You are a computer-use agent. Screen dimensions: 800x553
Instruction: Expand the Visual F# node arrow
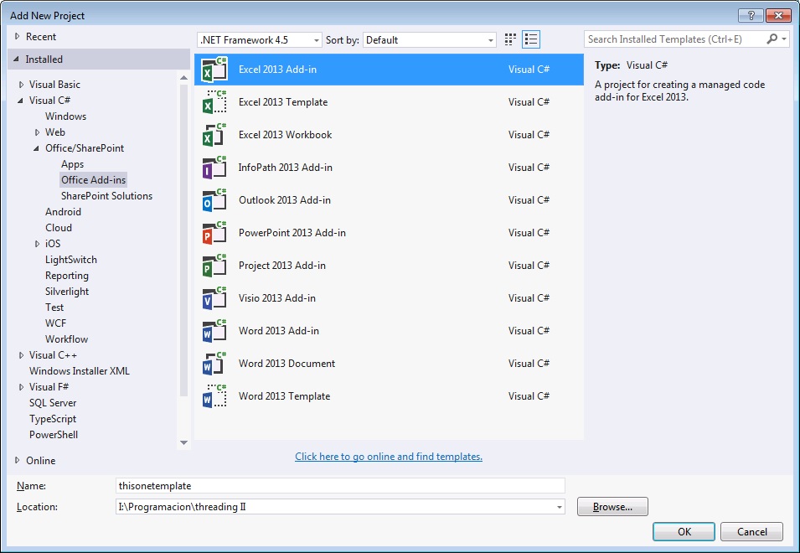tap(21, 387)
